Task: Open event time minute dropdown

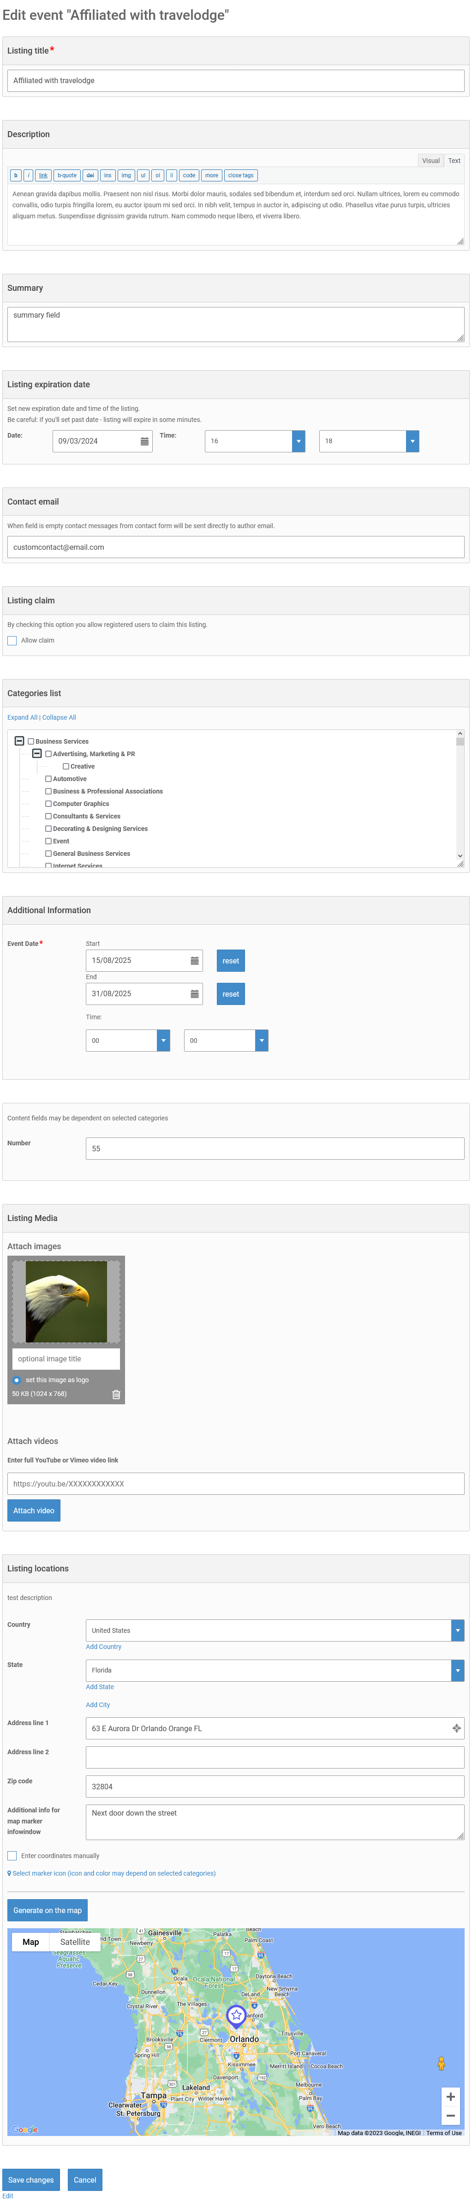Action: pyautogui.click(x=226, y=1041)
